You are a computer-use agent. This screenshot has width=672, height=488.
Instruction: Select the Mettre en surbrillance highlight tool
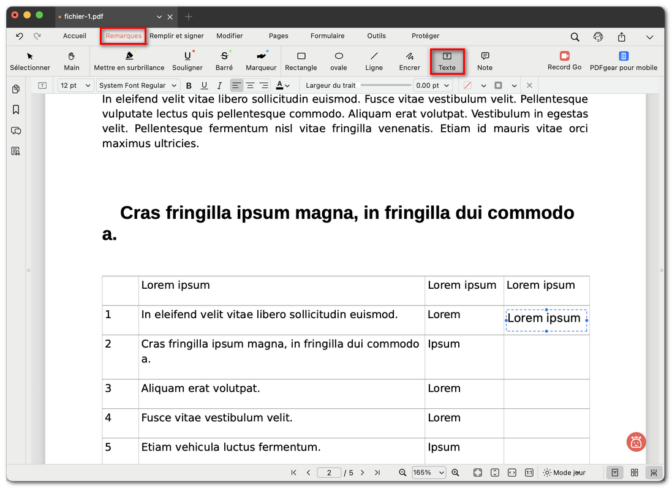(x=129, y=61)
